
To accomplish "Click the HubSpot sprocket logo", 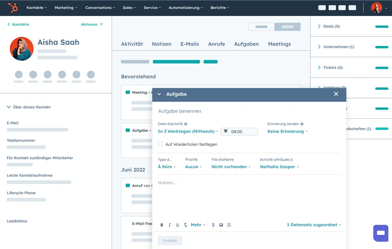I will tap(13, 8).
